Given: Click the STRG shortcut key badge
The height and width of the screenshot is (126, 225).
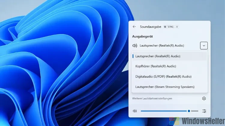Looking at the screenshot, I should tap(170, 27).
